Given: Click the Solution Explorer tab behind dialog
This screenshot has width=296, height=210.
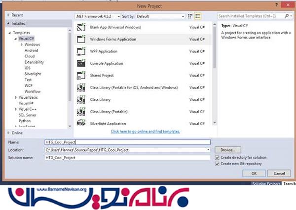Looking at the screenshot, I should (x=266, y=184).
